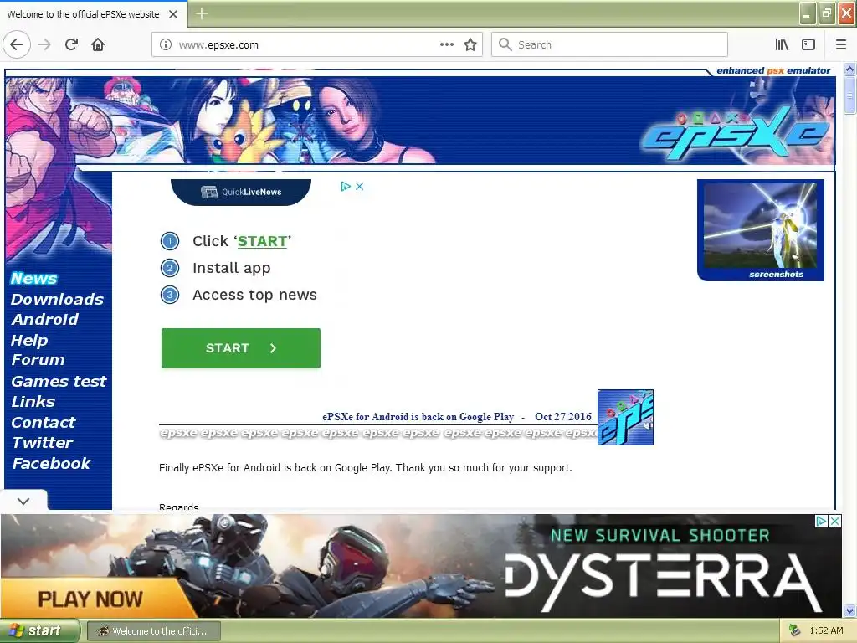This screenshot has height=643, width=857.
Task: Go to the Downloads page
Action: pyautogui.click(x=57, y=299)
